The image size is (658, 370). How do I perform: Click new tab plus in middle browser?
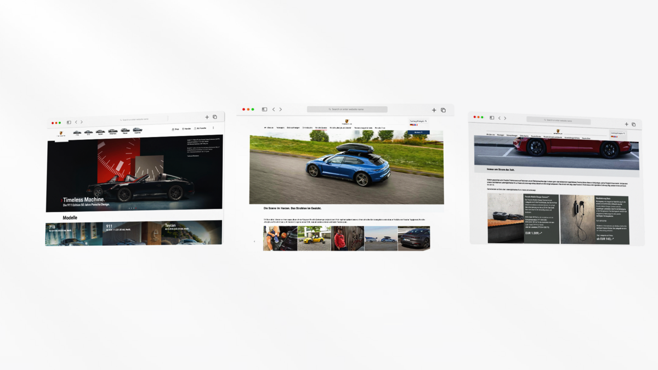(x=434, y=110)
